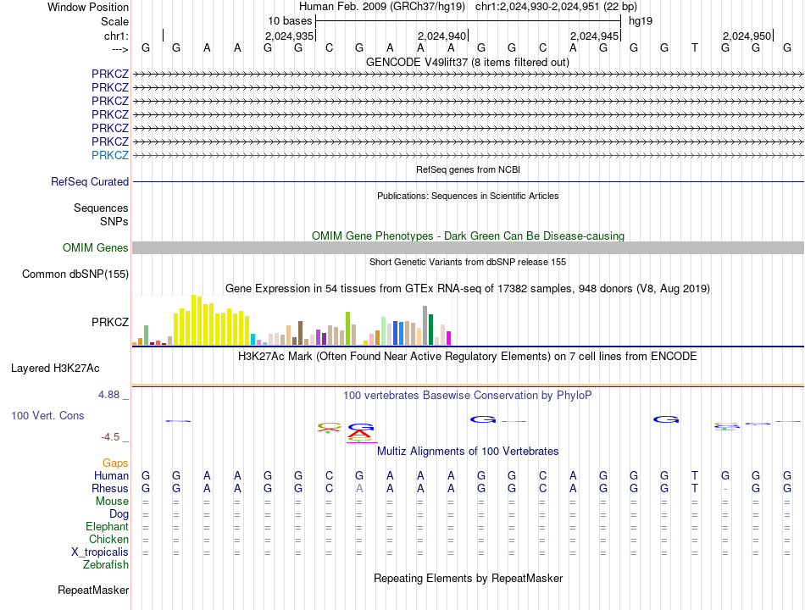Click the 2,024,950 position marker
The image size is (805, 610).
747,36
